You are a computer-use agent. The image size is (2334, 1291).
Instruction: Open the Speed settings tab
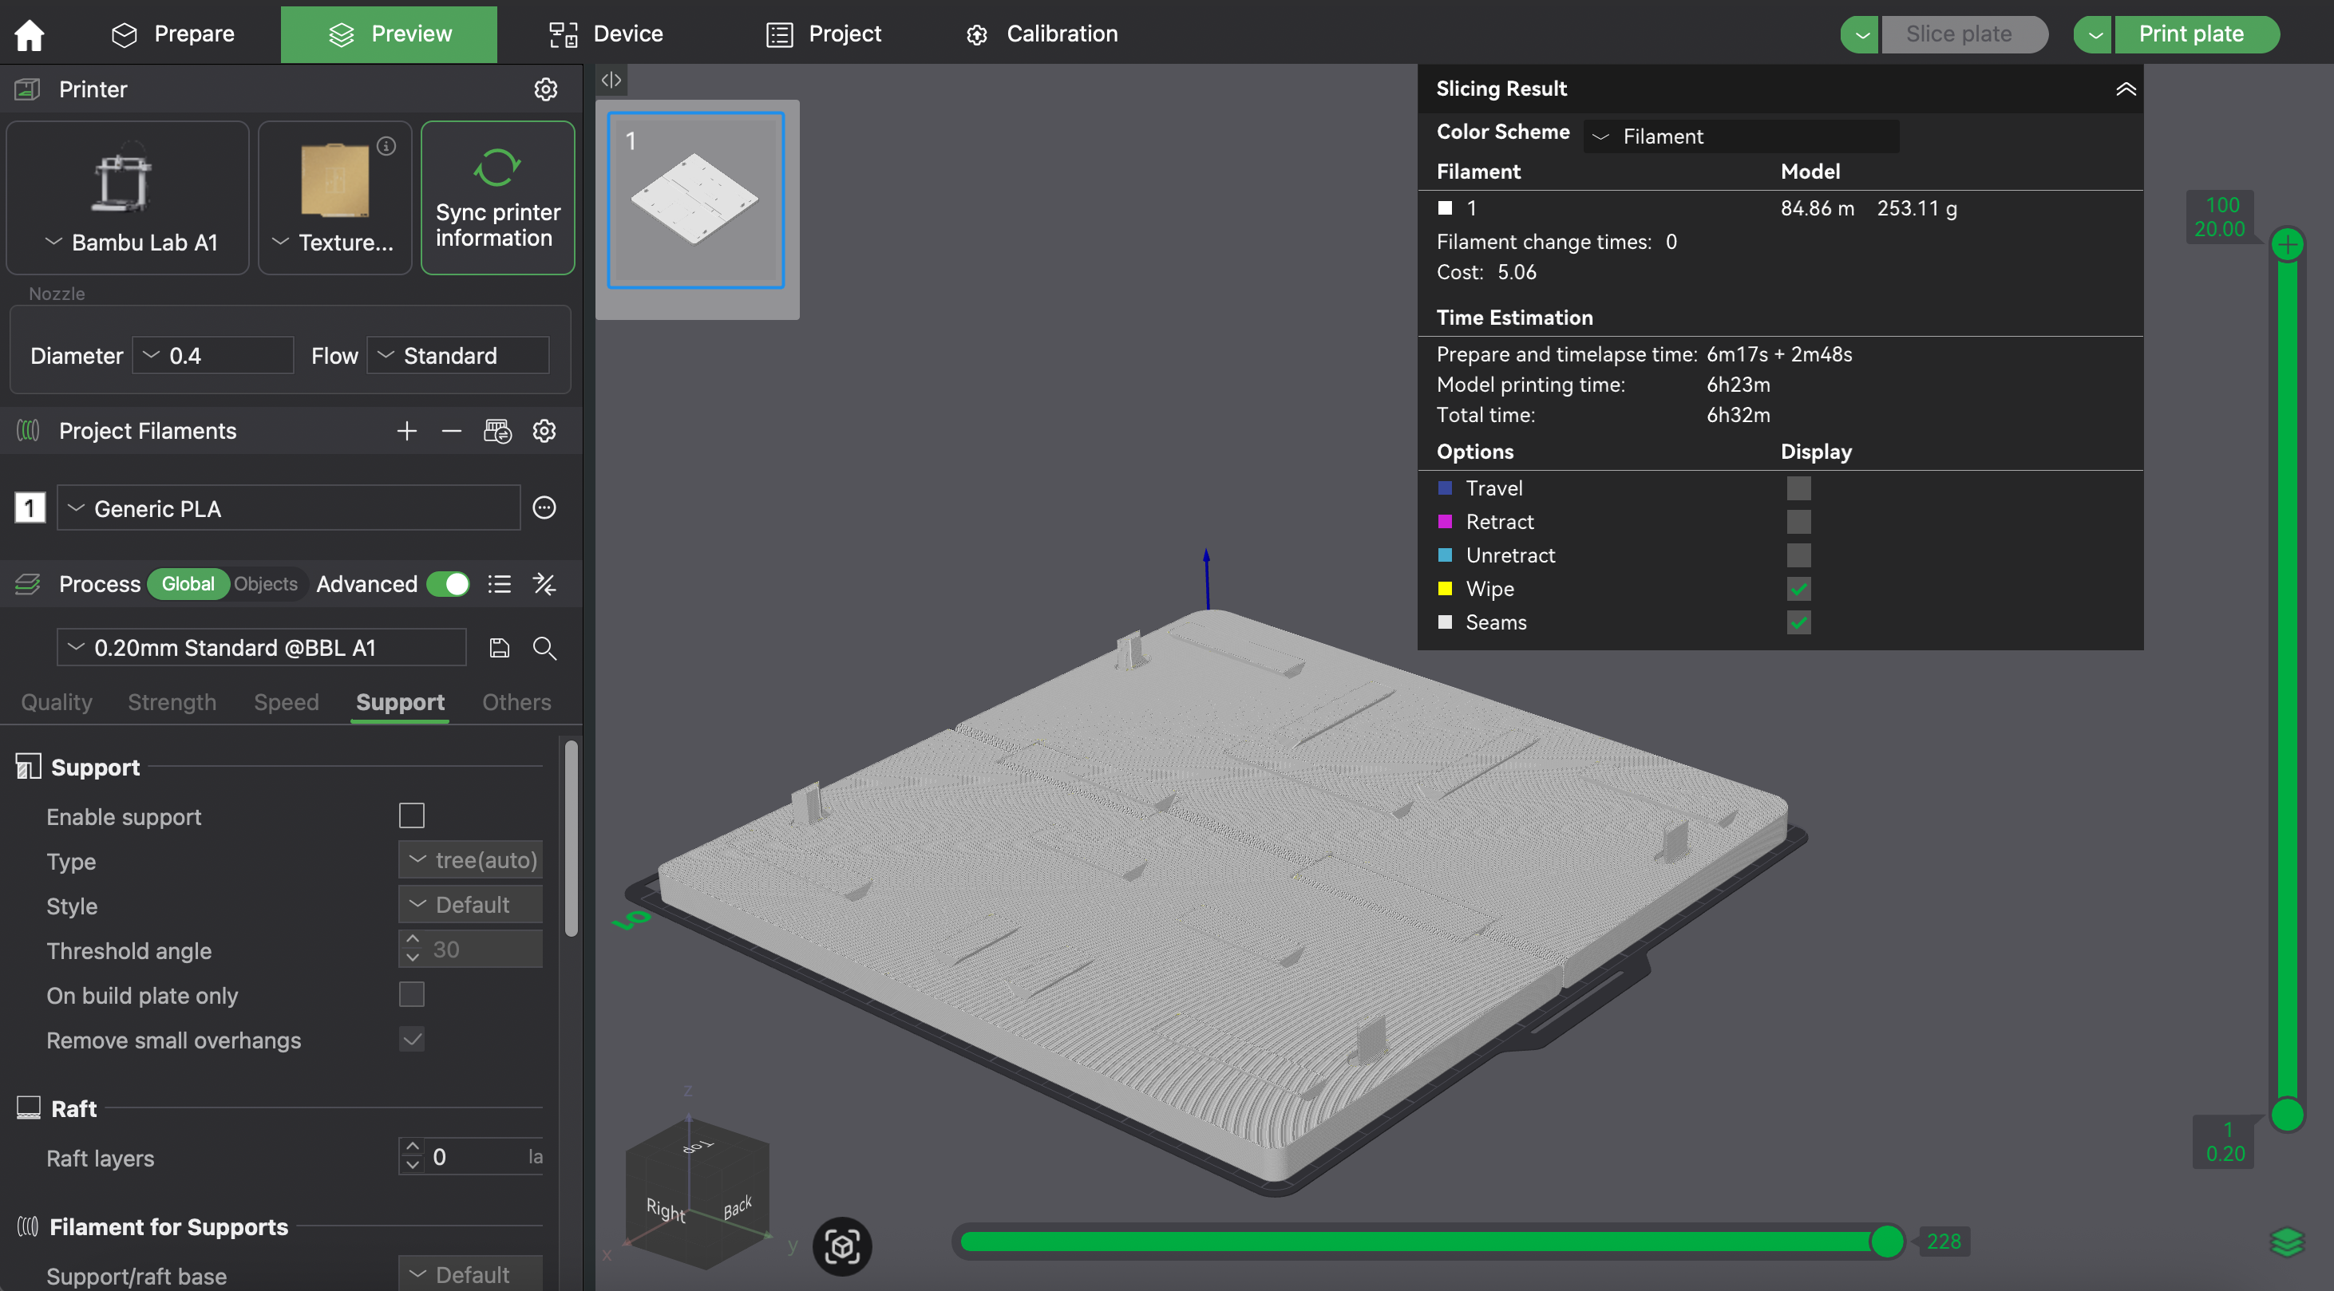click(x=287, y=702)
